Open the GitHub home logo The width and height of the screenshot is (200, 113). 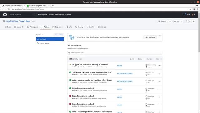5,15
